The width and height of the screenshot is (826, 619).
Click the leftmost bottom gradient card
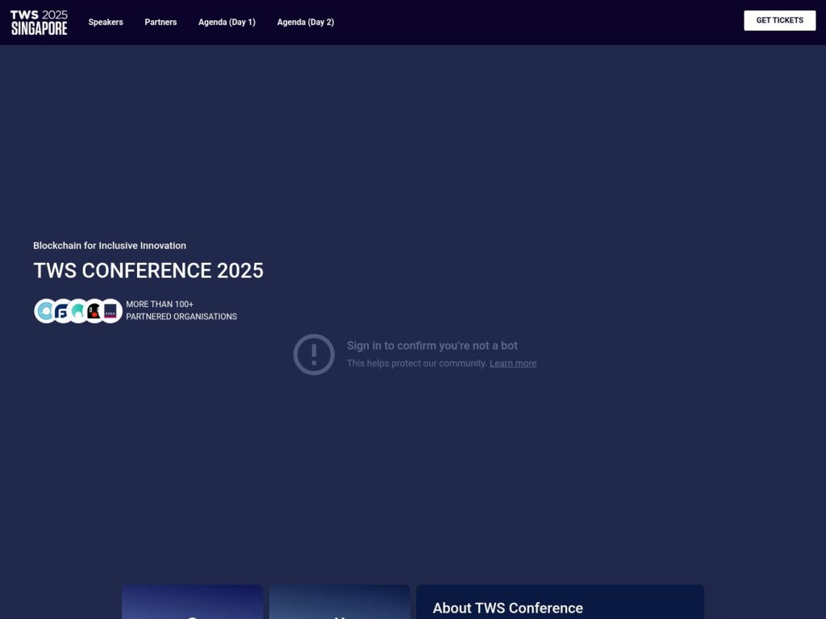(192, 602)
